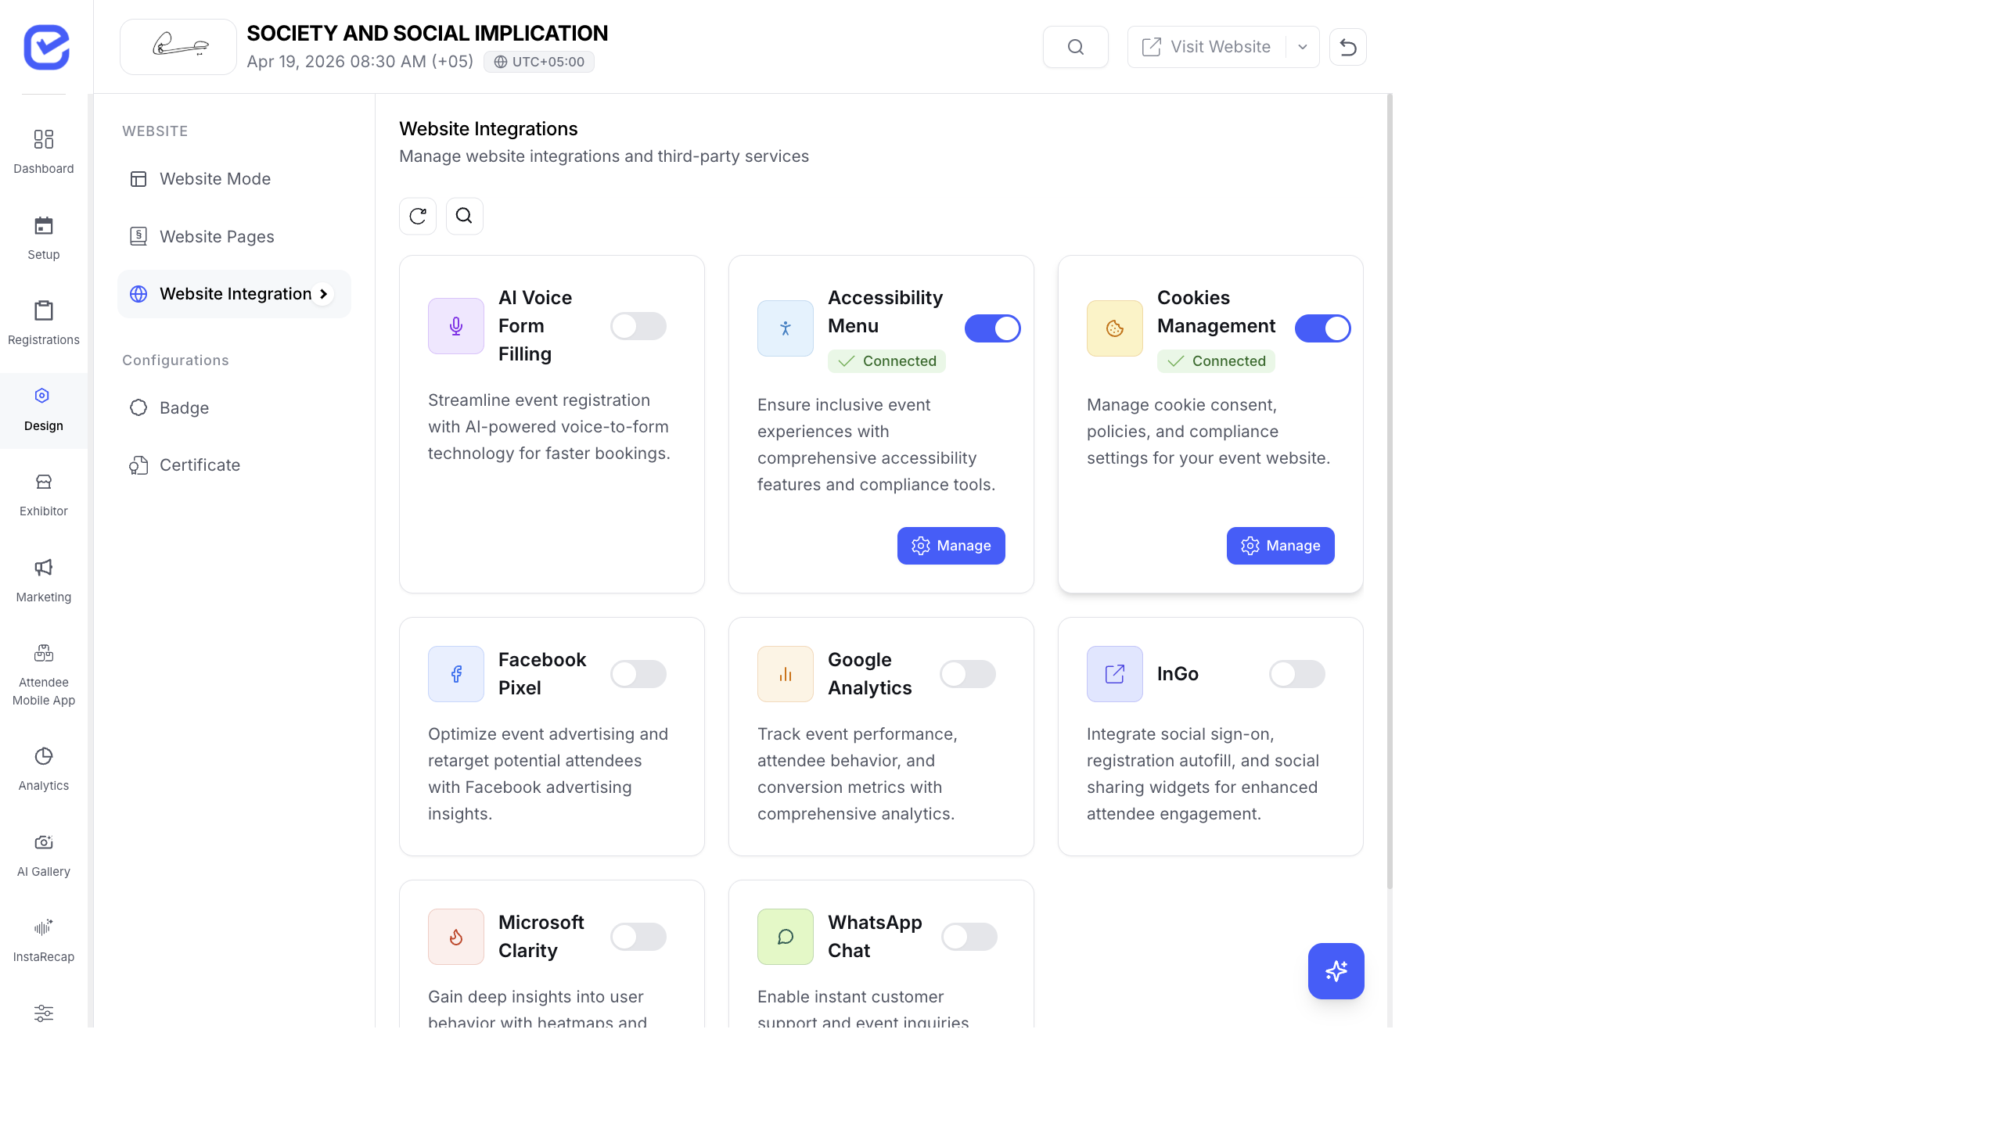
Task: Disable the Accessibility Menu toggle
Action: click(x=992, y=328)
